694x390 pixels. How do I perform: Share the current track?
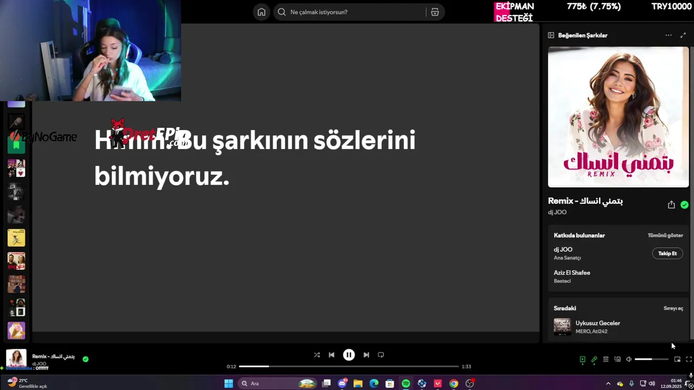tap(671, 205)
